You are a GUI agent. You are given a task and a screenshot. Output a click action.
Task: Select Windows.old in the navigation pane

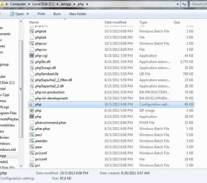tap(8, 150)
